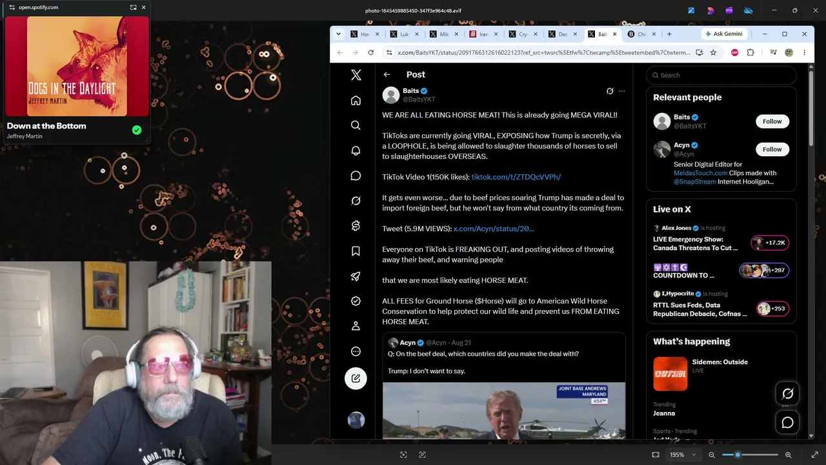Image resolution: width=826 pixels, height=465 pixels.
Task: Follow Acyn in Relevant people
Action: (x=772, y=149)
